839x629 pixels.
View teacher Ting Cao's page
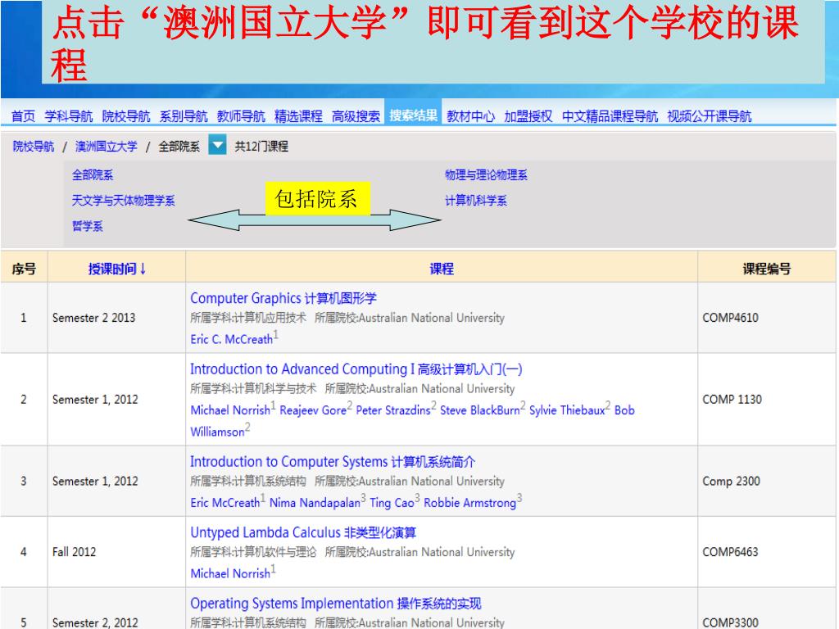(392, 503)
